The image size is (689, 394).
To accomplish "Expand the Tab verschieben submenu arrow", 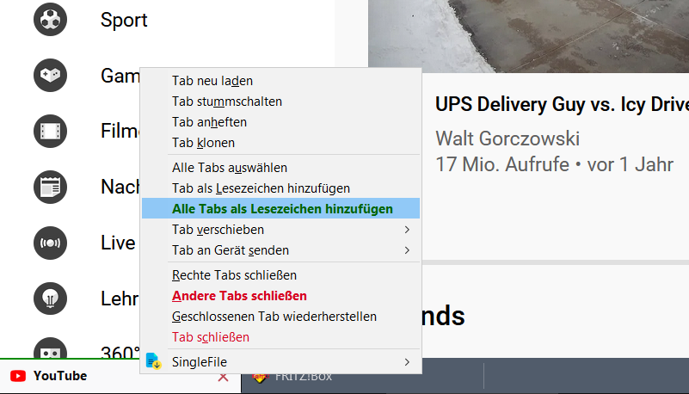I will (407, 230).
